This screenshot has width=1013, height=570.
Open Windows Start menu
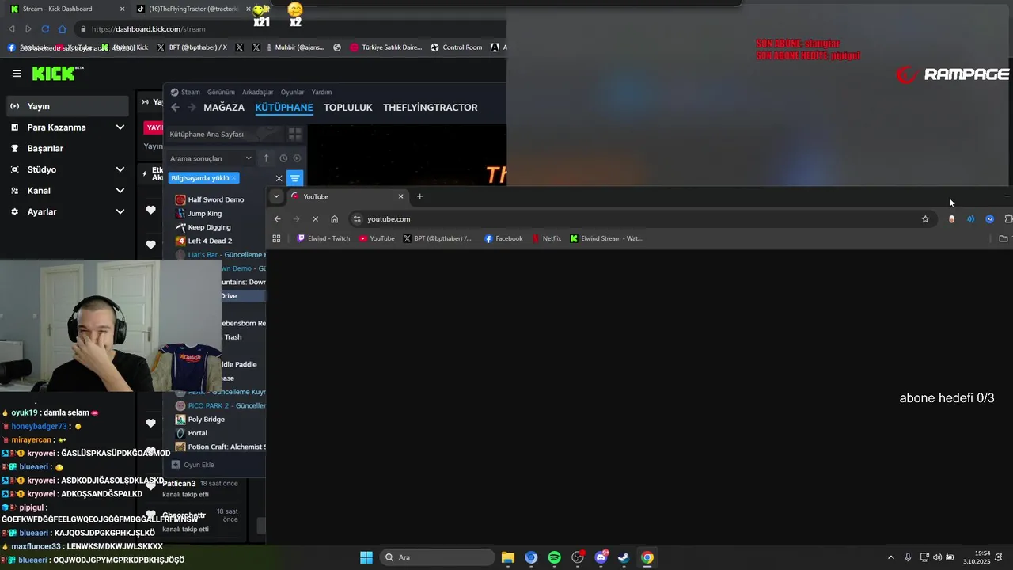tap(366, 557)
